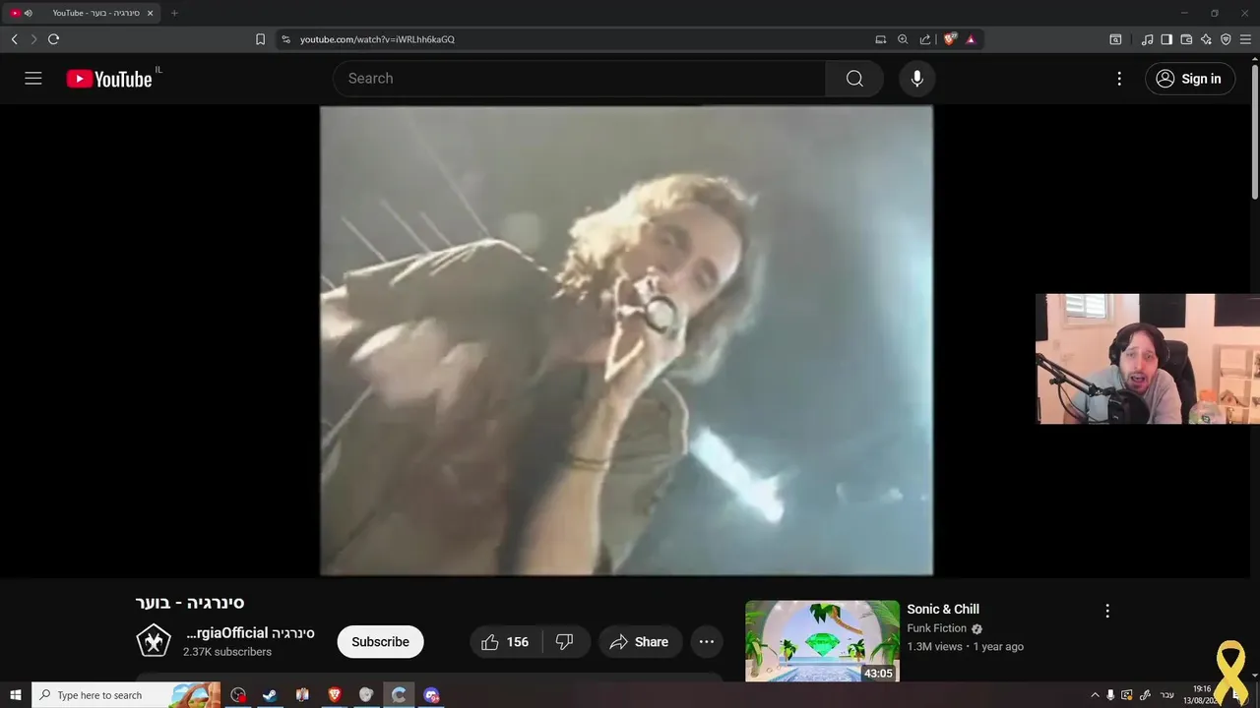Open the Sonic & Chill title link

(943, 609)
